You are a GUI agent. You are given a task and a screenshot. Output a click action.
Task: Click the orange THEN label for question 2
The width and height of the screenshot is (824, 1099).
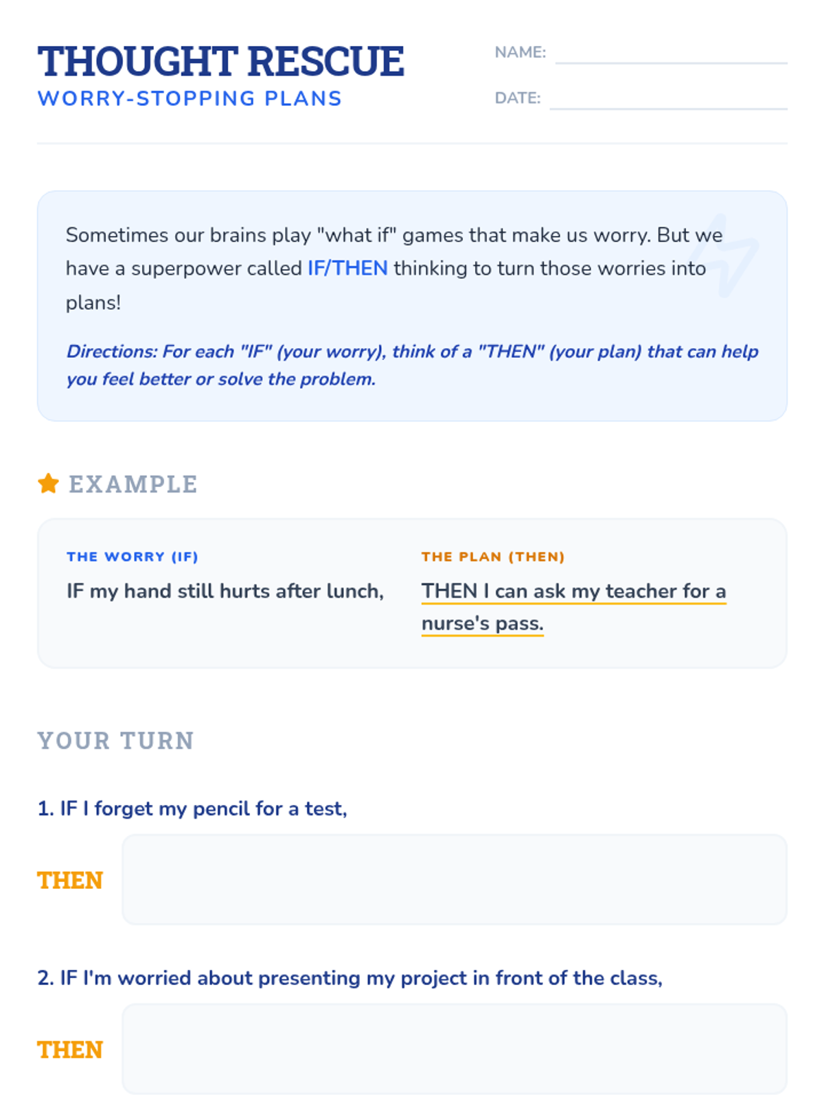coord(70,1050)
